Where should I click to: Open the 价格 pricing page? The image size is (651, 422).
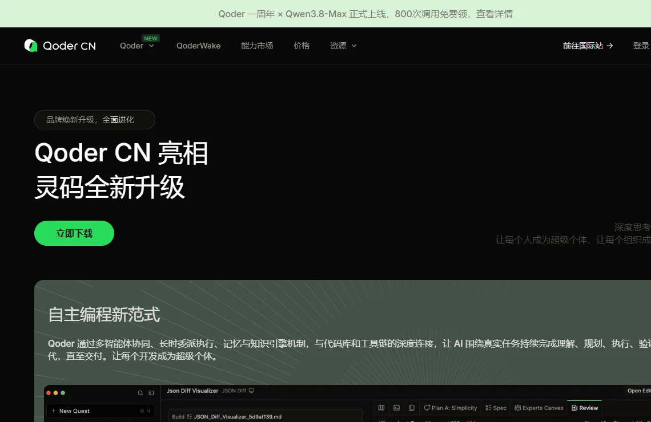[x=302, y=46]
